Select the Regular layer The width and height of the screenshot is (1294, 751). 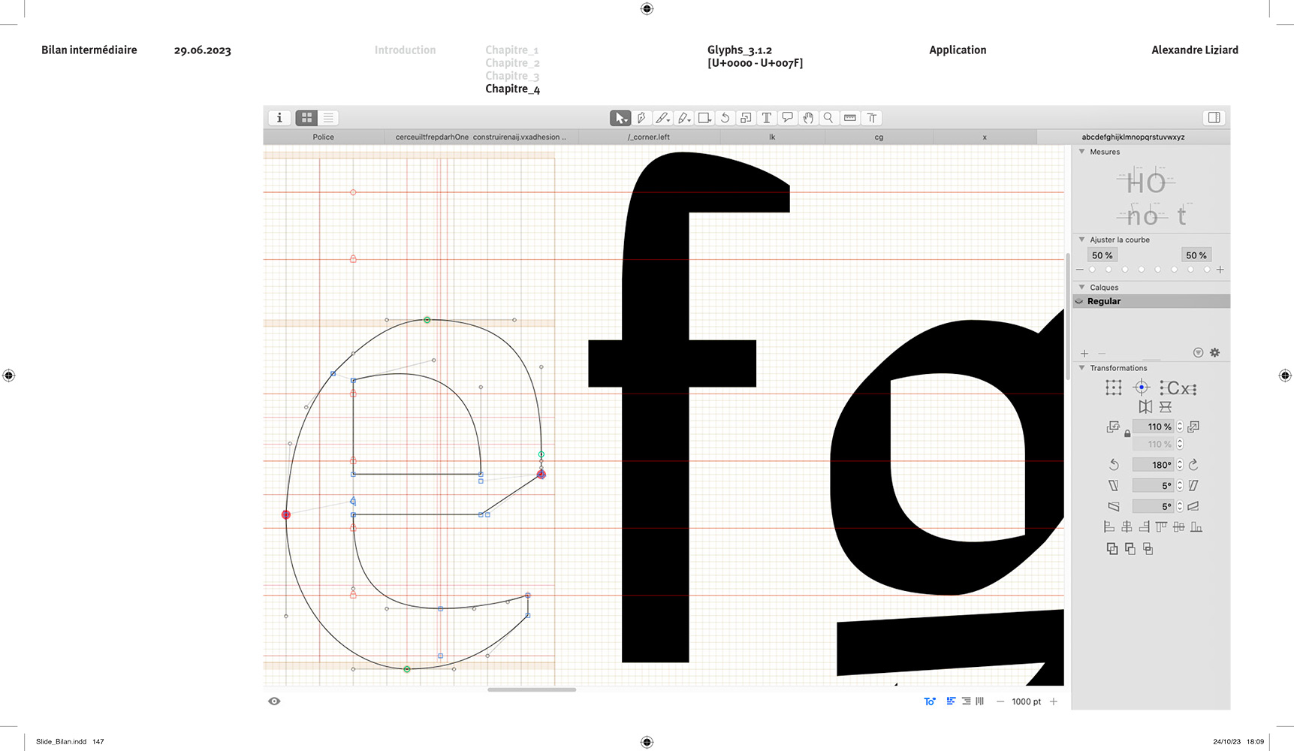[1104, 301]
